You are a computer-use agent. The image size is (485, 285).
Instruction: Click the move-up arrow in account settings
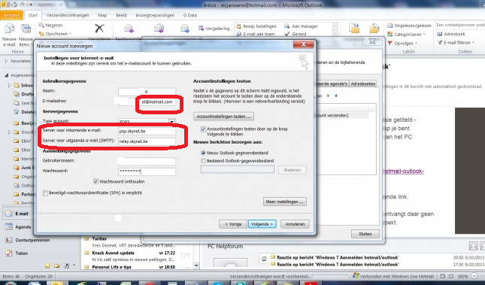click(328, 96)
